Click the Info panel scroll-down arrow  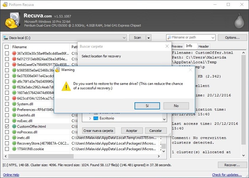pos(243,156)
